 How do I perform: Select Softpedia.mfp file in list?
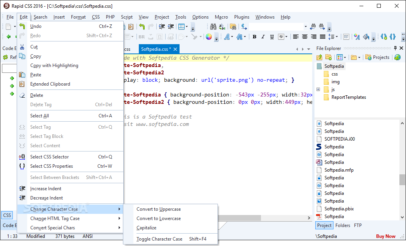(339, 170)
